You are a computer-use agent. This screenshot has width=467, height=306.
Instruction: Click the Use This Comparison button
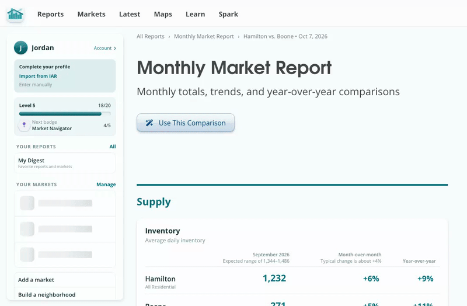(x=186, y=123)
